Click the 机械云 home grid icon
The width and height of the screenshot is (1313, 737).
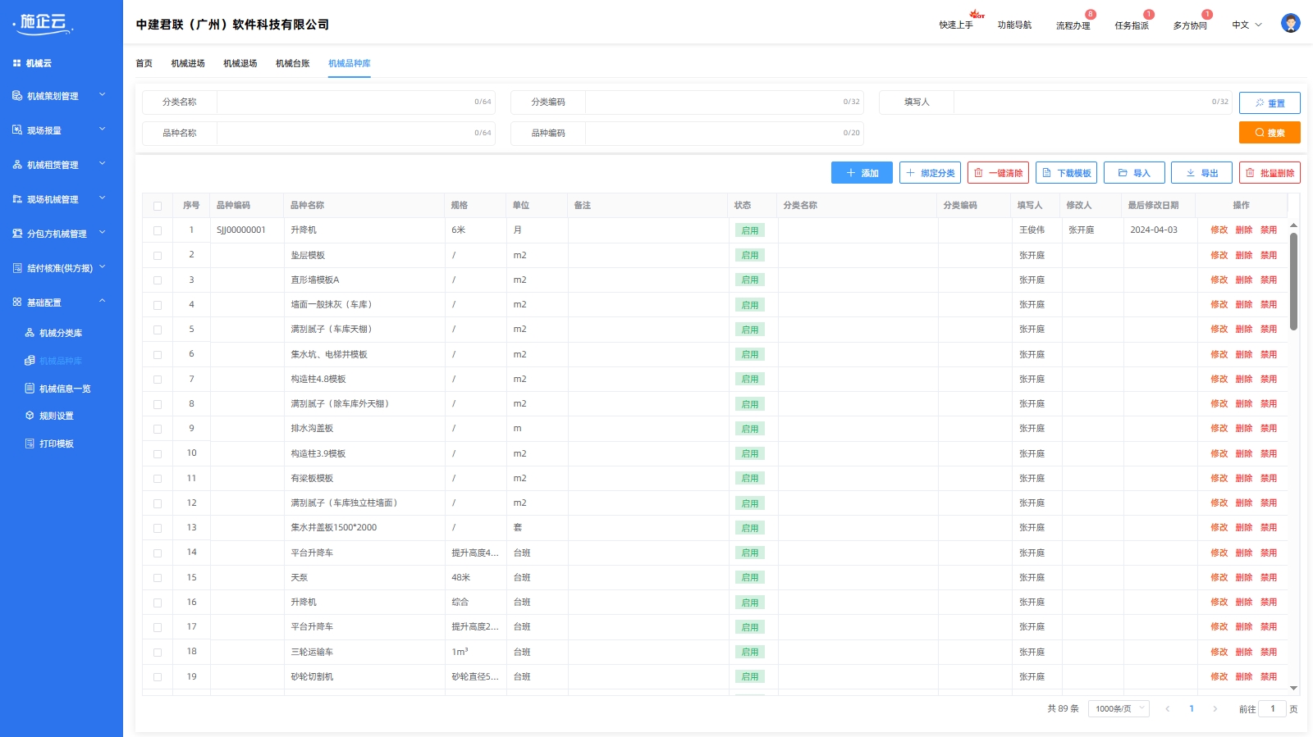click(16, 63)
